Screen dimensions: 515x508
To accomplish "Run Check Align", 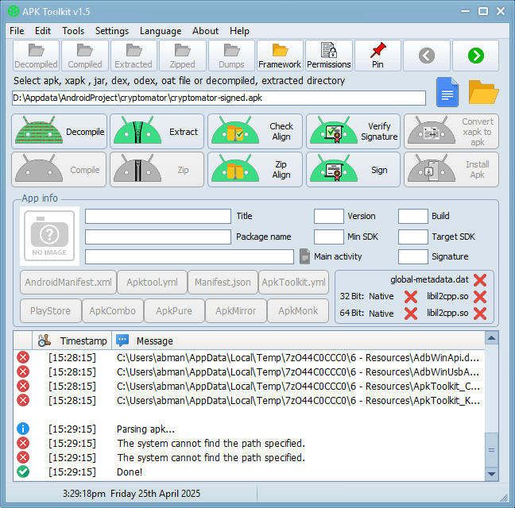I will click(x=255, y=132).
